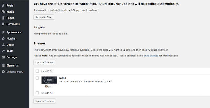
Task: Click the bottom Select All label
Action: tap(47, 93)
